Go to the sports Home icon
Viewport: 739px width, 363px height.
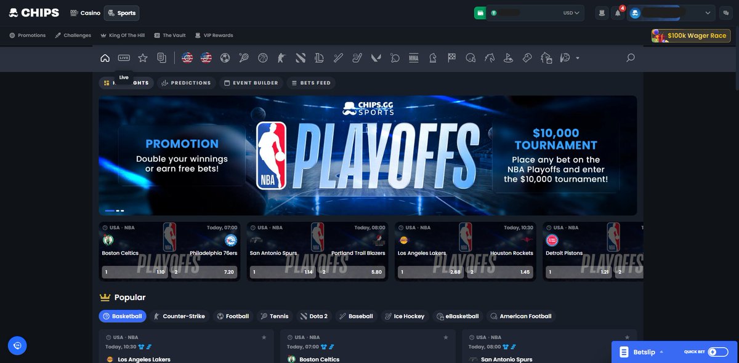tap(105, 58)
